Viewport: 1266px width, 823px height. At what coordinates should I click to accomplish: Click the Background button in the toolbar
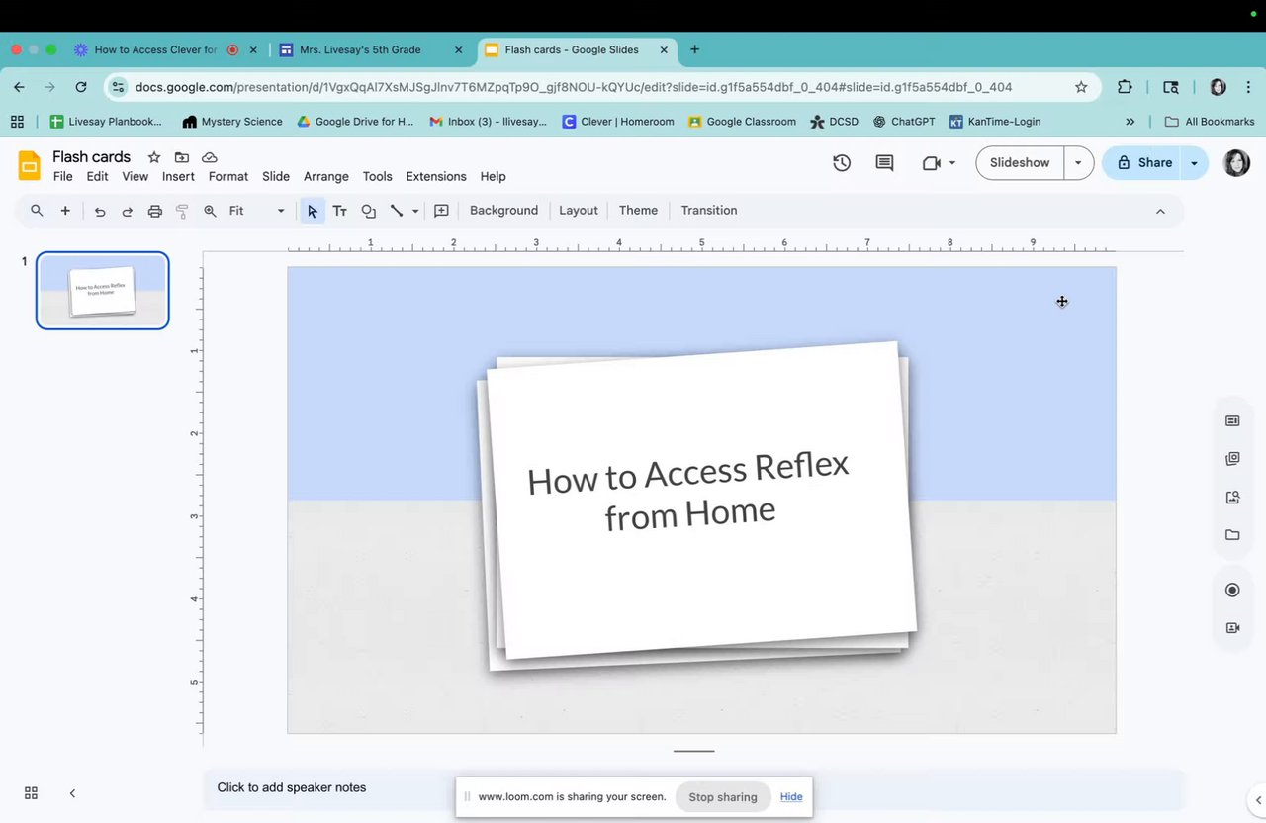[503, 211]
